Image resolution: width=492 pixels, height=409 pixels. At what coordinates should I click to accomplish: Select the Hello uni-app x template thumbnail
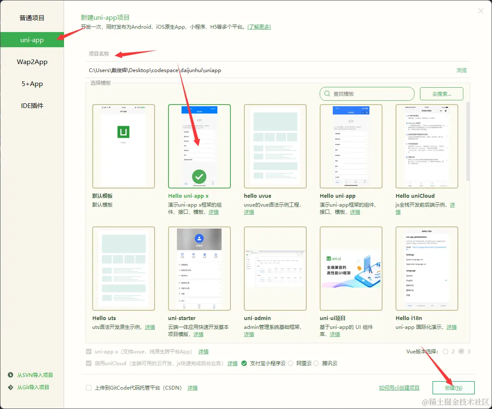199,146
